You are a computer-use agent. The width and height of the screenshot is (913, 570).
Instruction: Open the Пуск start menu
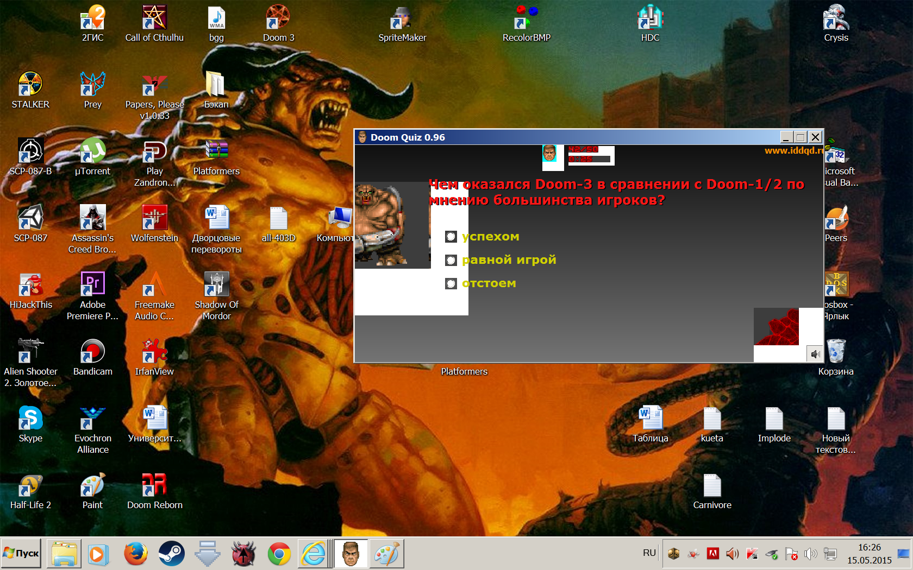21,553
